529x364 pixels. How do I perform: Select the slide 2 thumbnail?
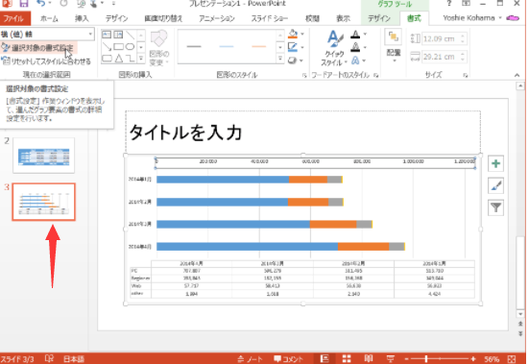pyautogui.click(x=43, y=156)
